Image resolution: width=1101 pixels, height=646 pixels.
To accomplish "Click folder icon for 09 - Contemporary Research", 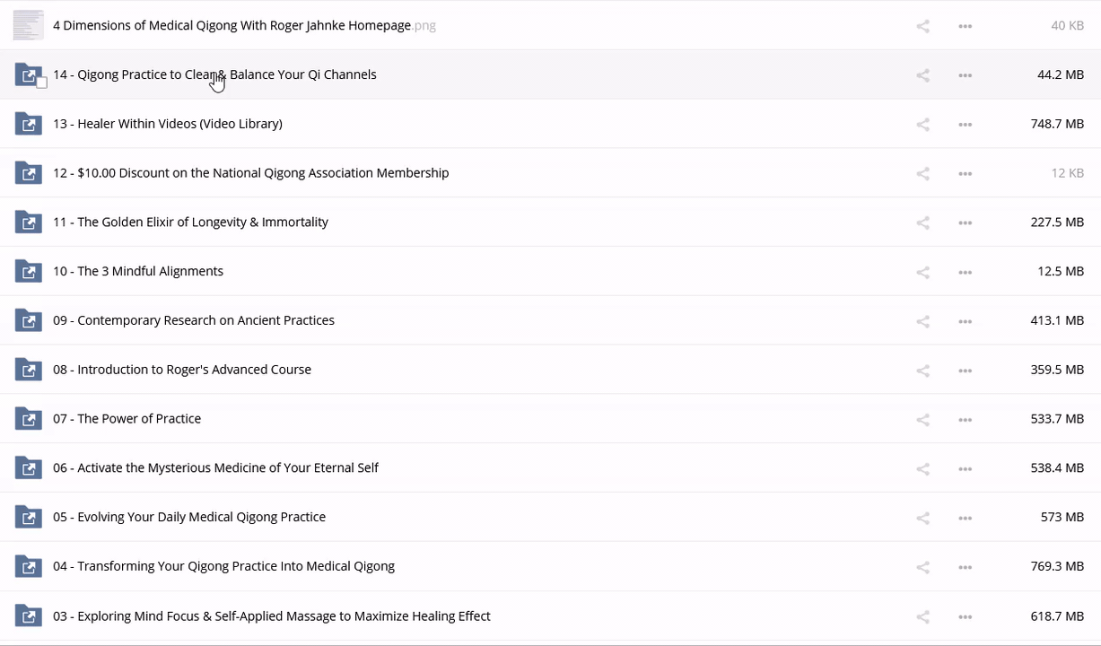I will tap(29, 320).
